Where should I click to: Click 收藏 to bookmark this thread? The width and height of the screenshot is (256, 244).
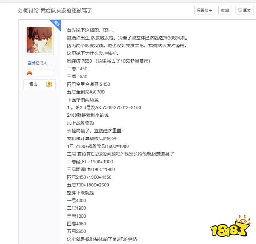tap(225, 10)
